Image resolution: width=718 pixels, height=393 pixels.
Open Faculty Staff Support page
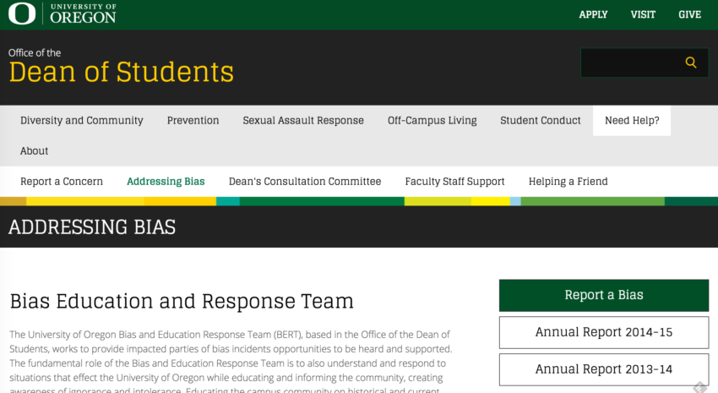(454, 182)
